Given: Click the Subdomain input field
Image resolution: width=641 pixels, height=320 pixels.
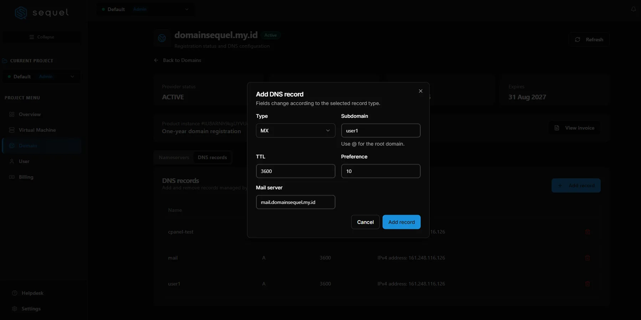Looking at the screenshot, I should click(381, 131).
